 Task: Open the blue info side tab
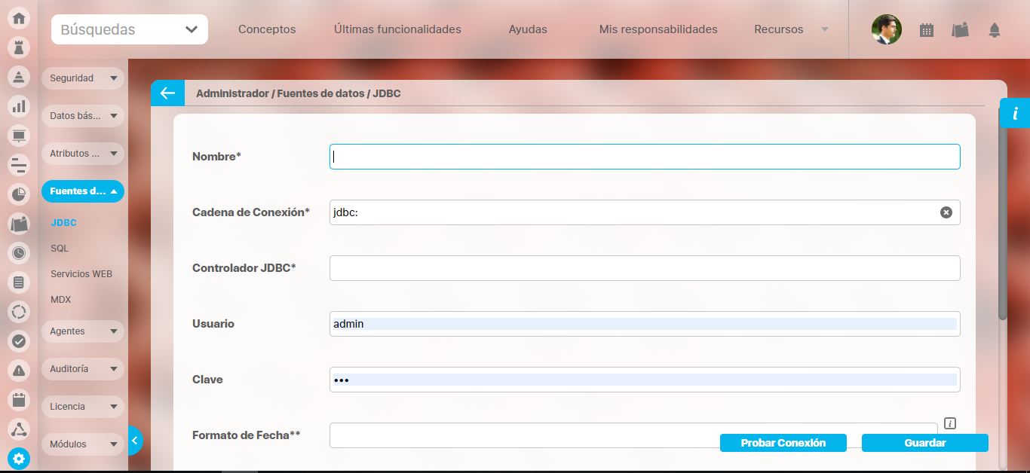tap(1015, 113)
